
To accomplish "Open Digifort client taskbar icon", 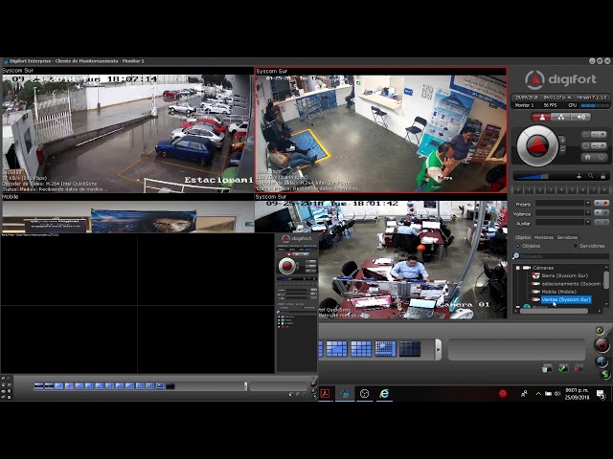I will (345, 393).
